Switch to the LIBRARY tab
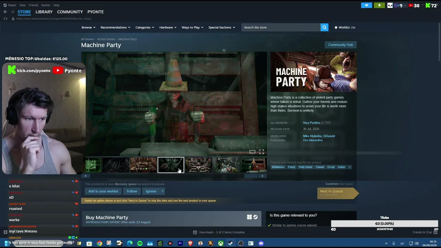The height and width of the screenshot is (248, 441). tap(44, 12)
